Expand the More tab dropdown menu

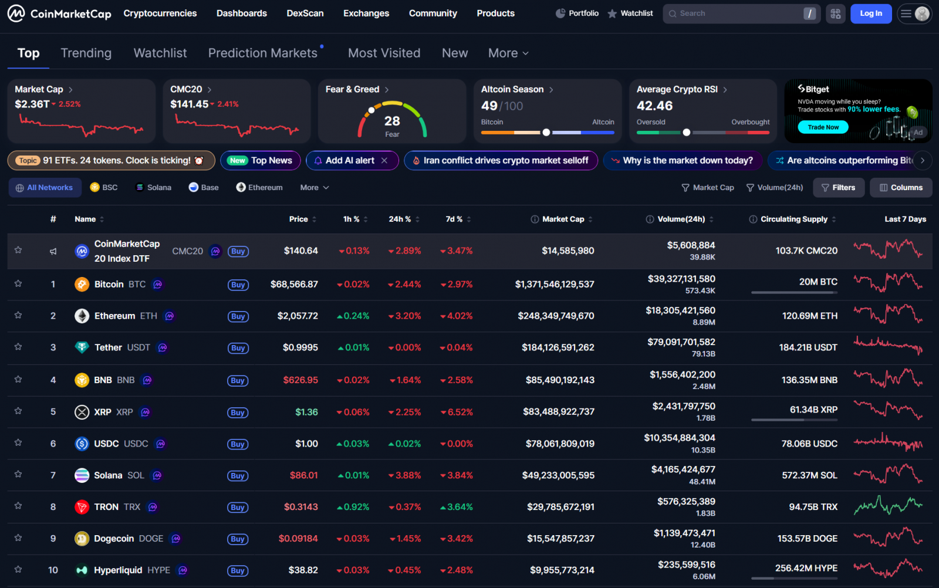(x=508, y=53)
